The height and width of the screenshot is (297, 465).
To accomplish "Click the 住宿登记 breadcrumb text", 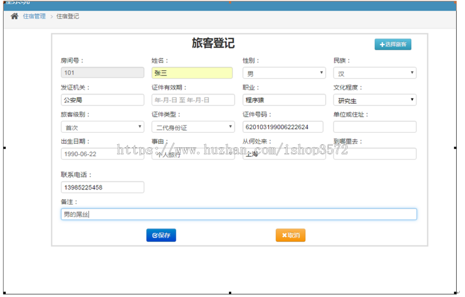I will point(68,17).
